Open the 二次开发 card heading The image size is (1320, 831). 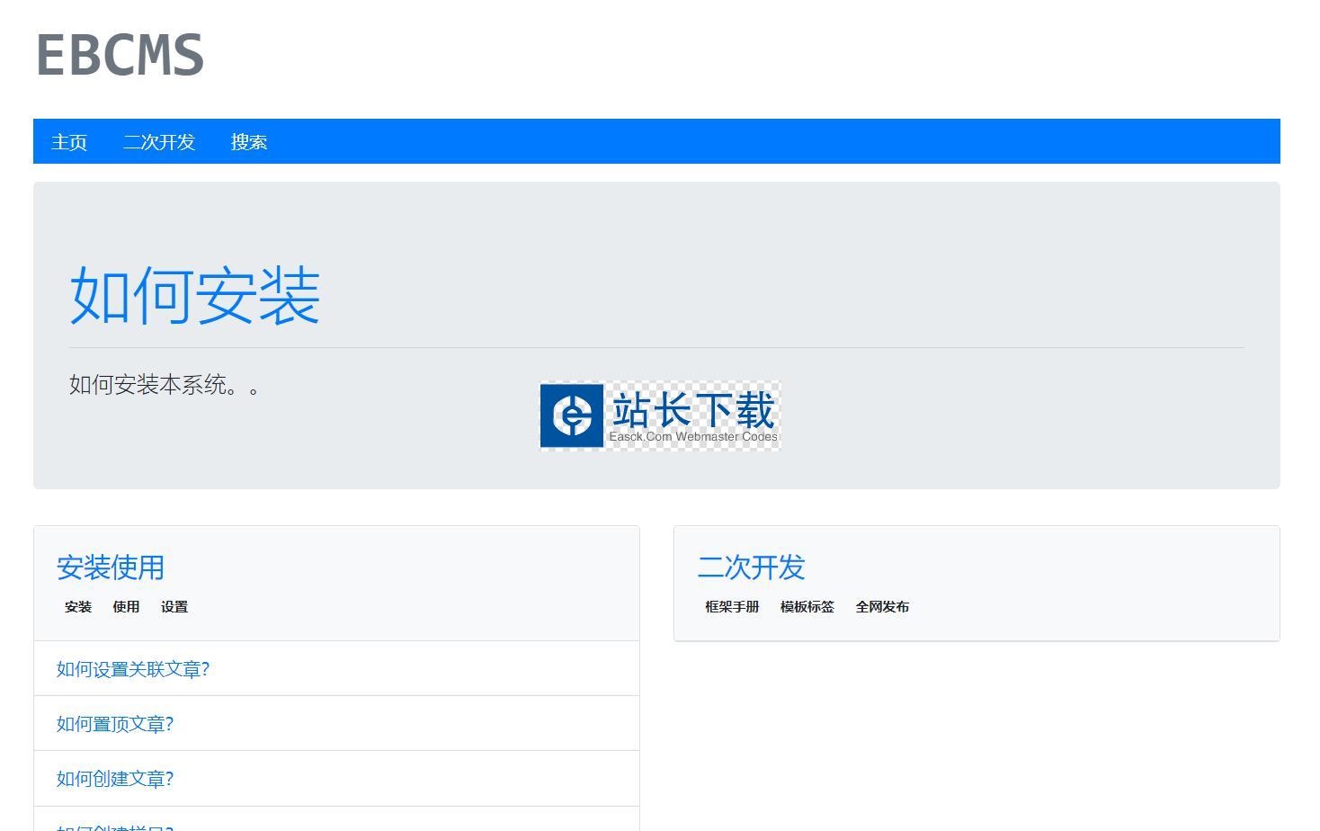751,567
